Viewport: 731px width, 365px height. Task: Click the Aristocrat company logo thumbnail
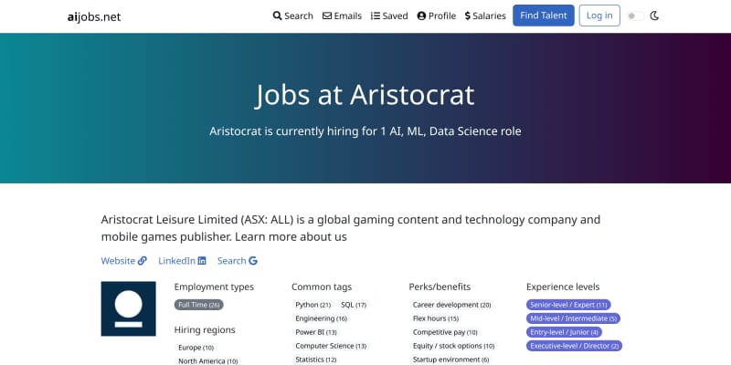pos(128,308)
